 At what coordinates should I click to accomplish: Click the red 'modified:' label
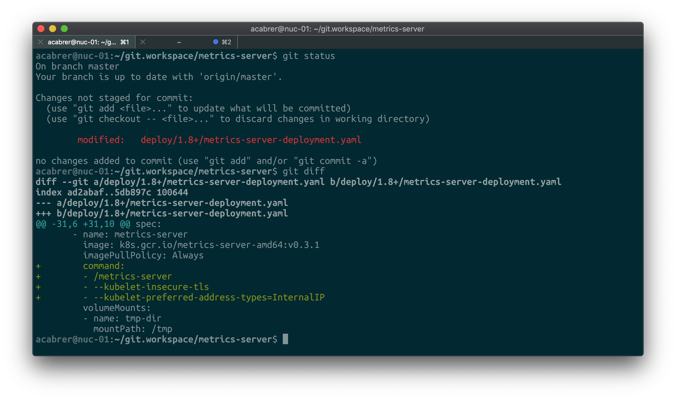[101, 140]
